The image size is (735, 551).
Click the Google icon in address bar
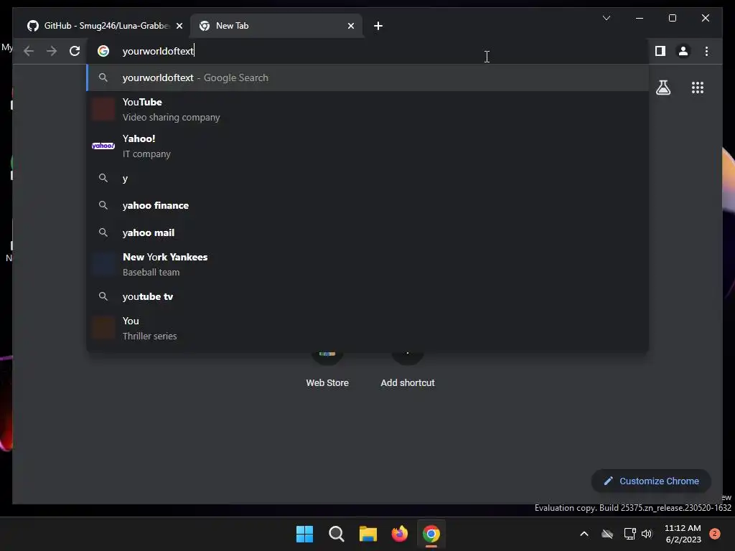point(103,51)
